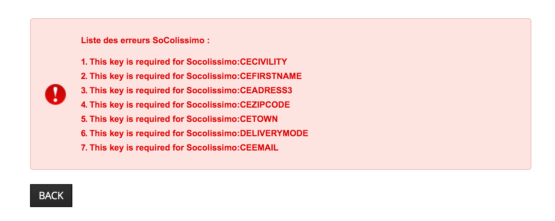555x221 pixels.
Task: Select the 'Liste des erreurs SoColissimo' heading
Action: 145,40
